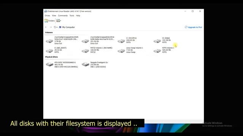243x136 pixels.
Task: Open the view mode dropdown in toolbar
Action: [59, 21]
